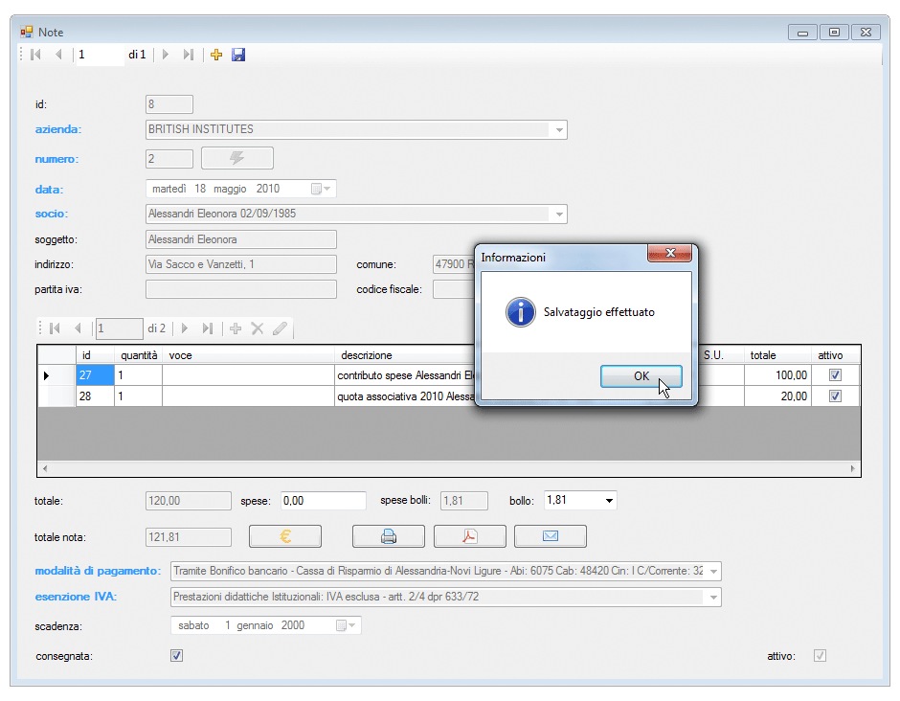Open the bollo 1,81 dropdown
Image resolution: width=900 pixels, height=701 pixels.
tap(609, 501)
